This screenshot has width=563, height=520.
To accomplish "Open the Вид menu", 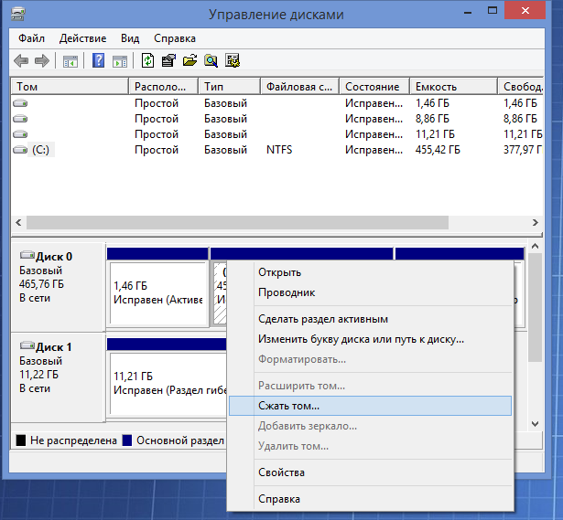I will 130,38.
